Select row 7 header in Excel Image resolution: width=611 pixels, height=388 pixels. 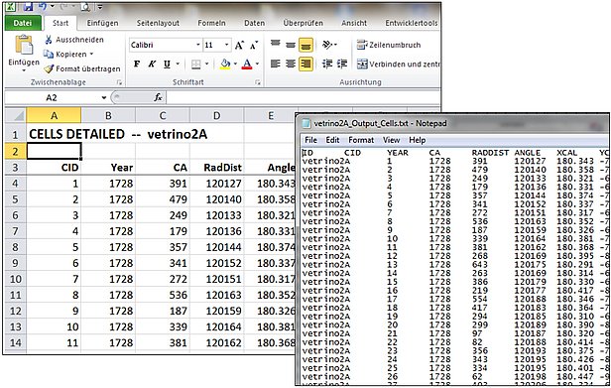15,231
